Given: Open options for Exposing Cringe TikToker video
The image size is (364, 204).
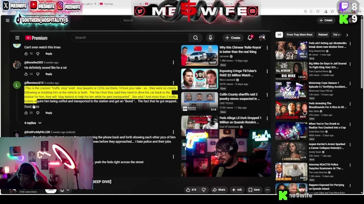Looking at the screenshot, I should 267,71.
